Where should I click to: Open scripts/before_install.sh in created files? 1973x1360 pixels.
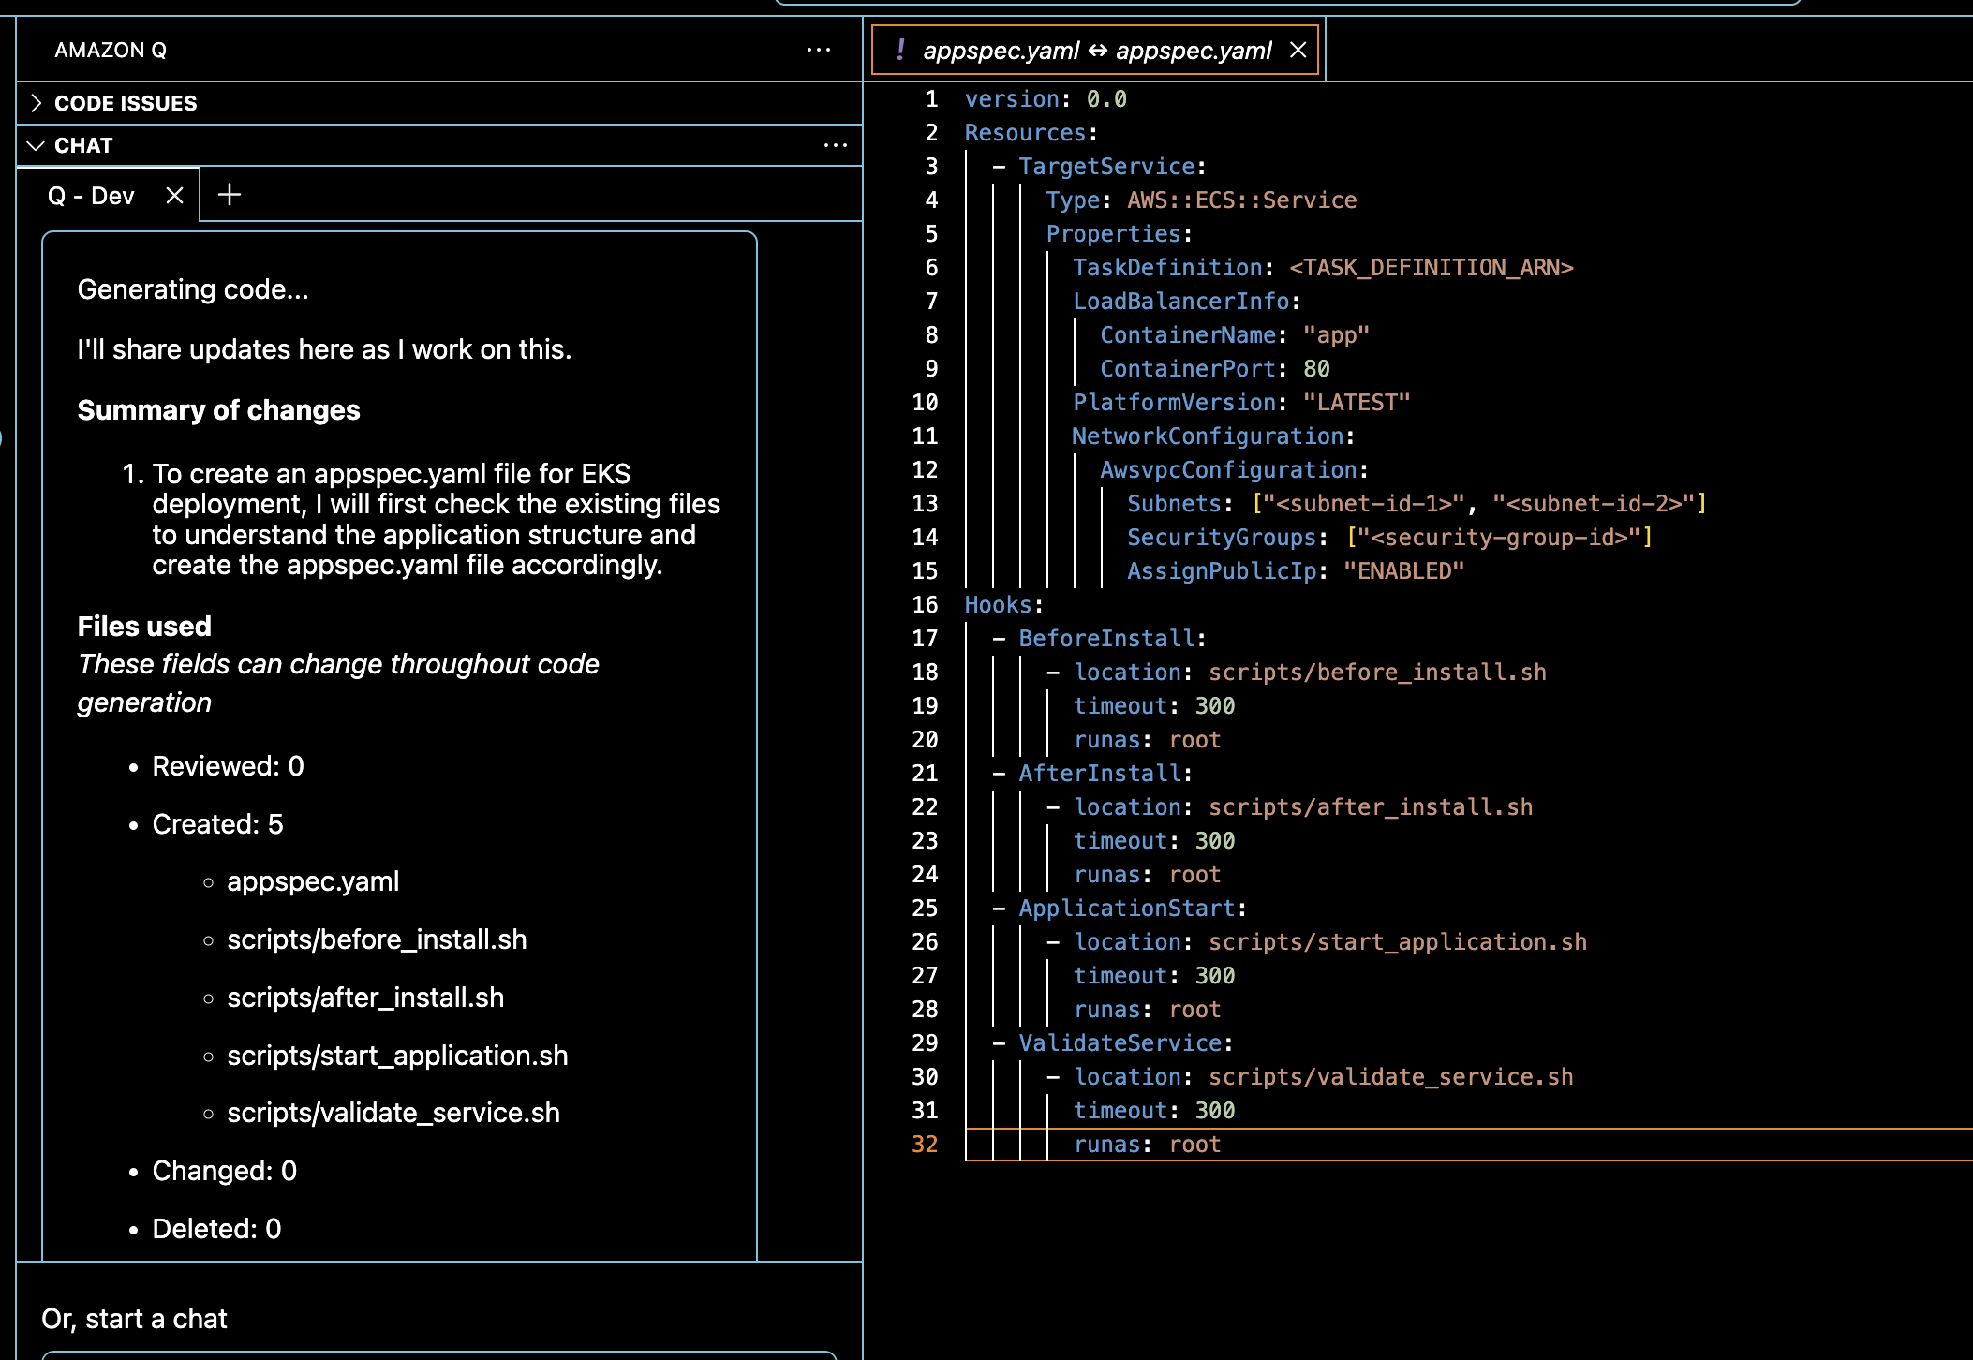tap(377, 939)
